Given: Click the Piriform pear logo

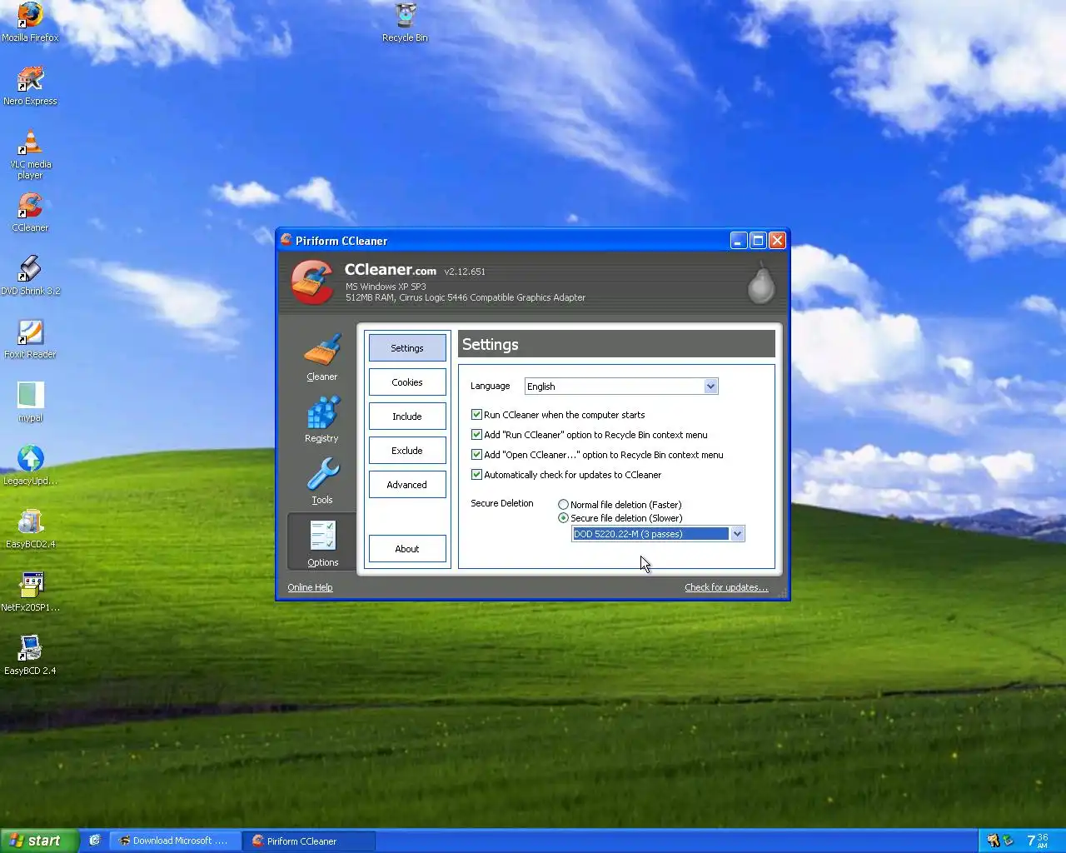Looking at the screenshot, I should point(760,283).
